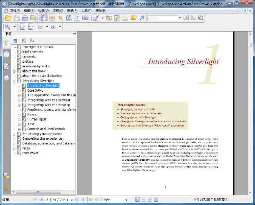This screenshot has height=205, width=255.
Task: Click the find next icon
Action: point(193,18)
